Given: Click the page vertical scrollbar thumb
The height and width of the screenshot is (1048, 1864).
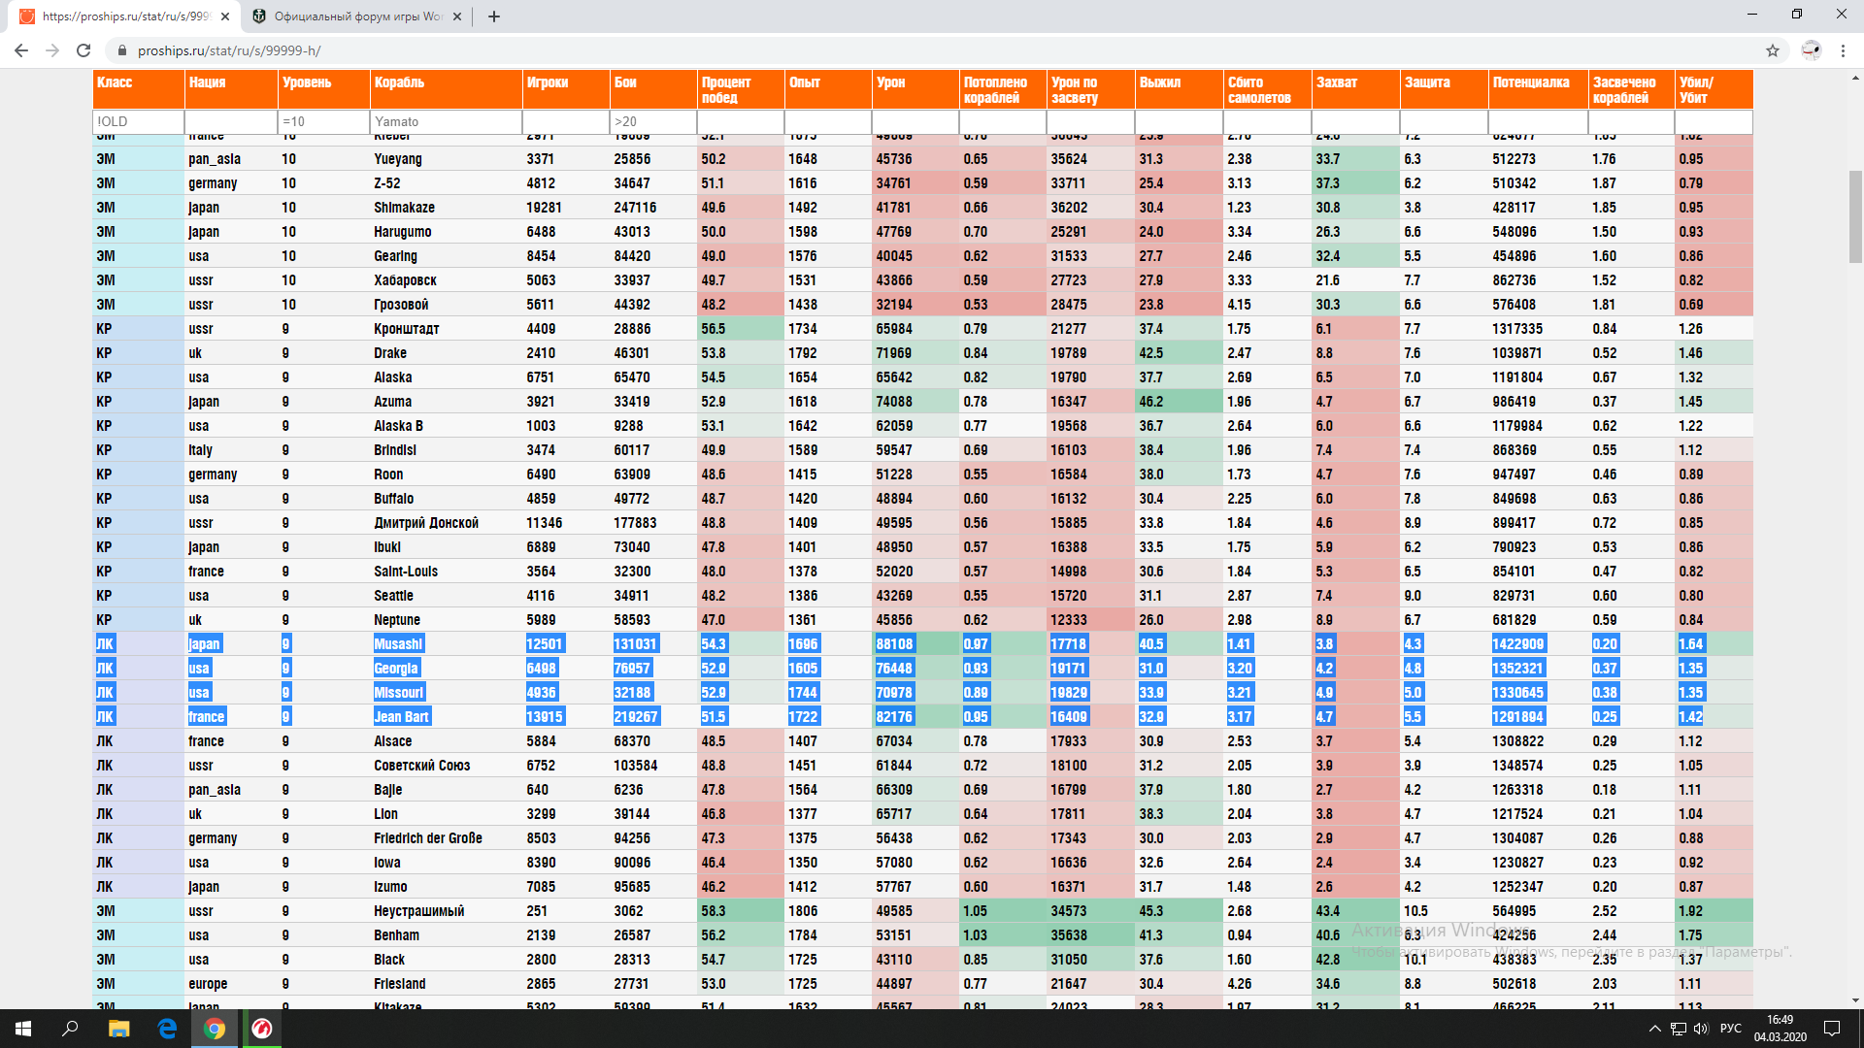Looking at the screenshot, I should point(1855,215).
